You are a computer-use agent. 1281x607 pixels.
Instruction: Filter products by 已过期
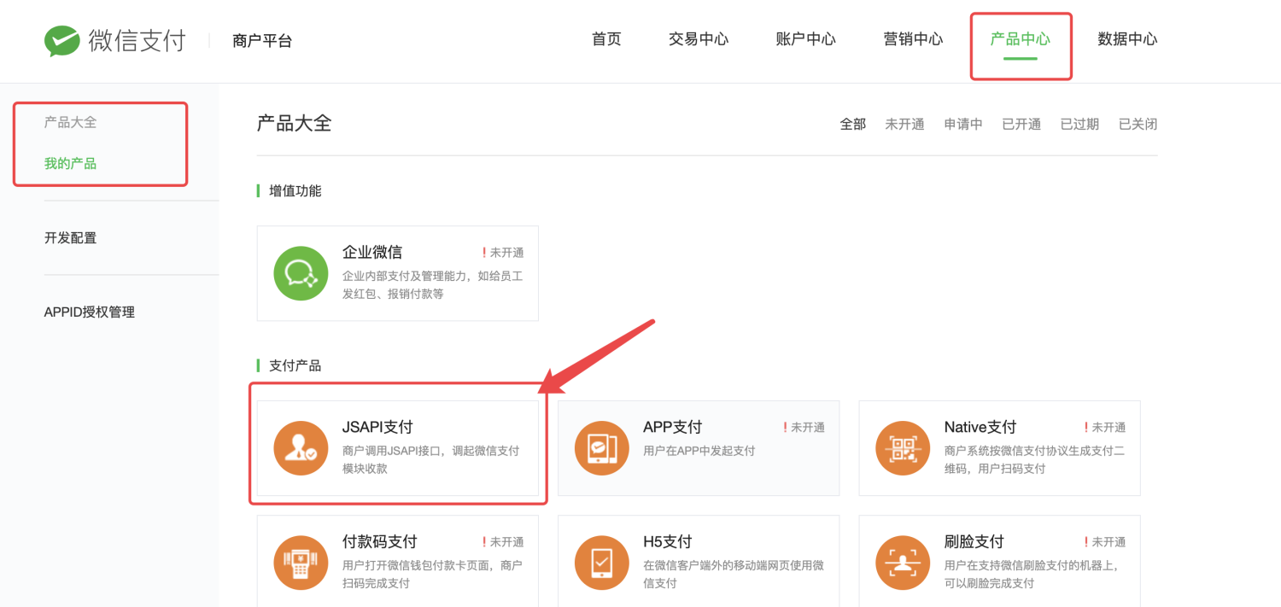pos(1079,124)
